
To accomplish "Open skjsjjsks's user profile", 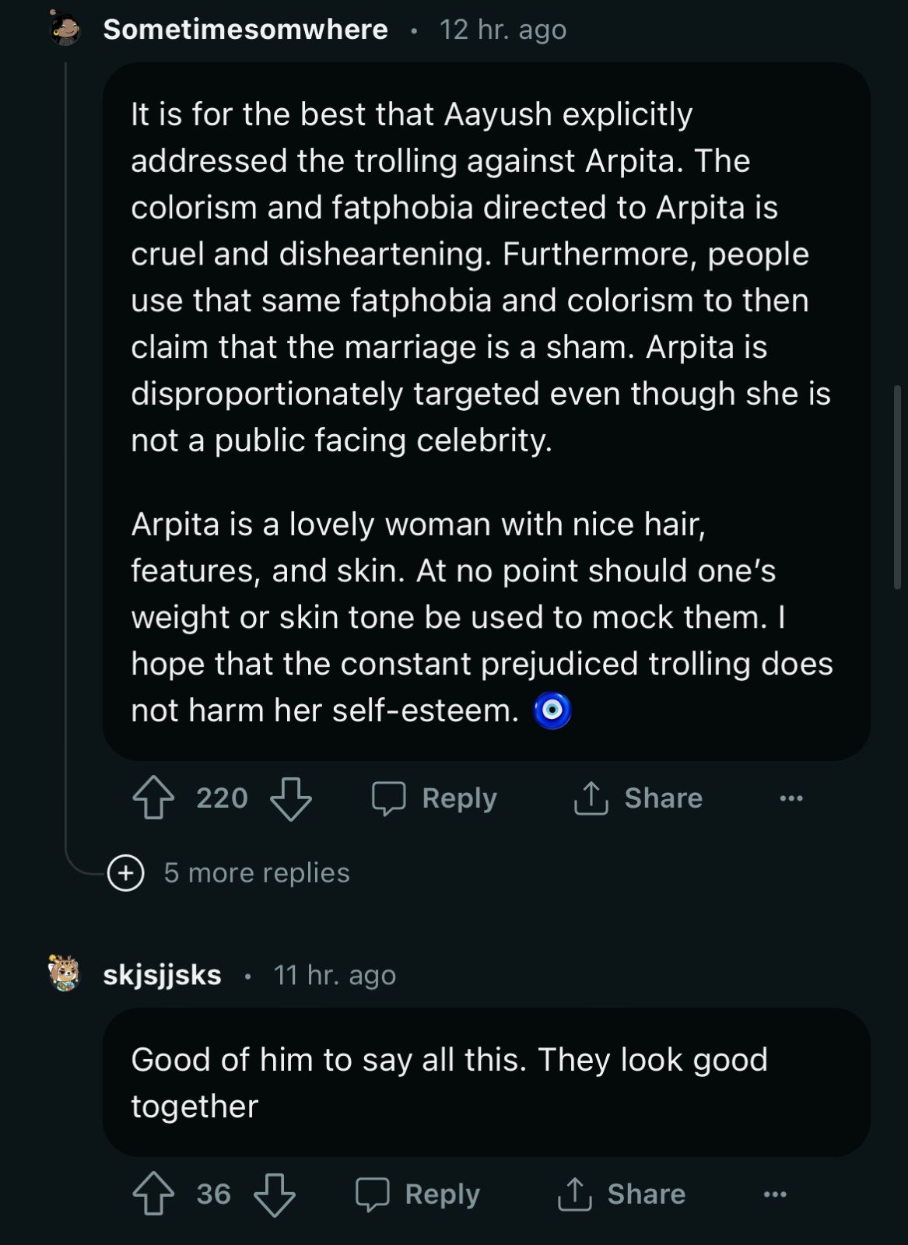I will (x=162, y=974).
